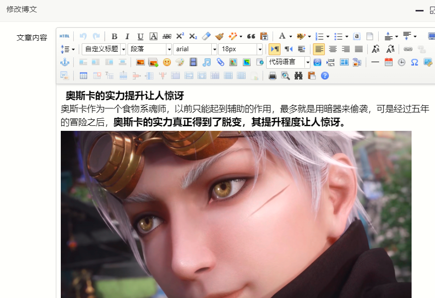435x298 pixels.
Task: Open the scrawl paint palette
Action: tap(180, 62)
